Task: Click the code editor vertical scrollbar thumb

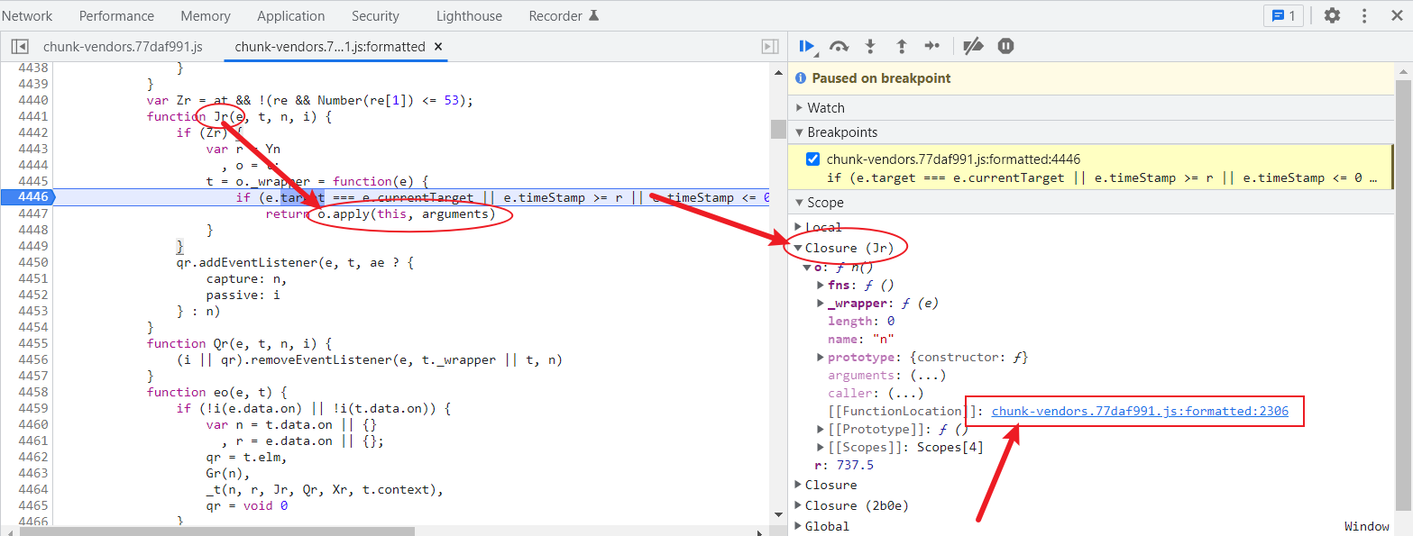Action: coord(778,129)
